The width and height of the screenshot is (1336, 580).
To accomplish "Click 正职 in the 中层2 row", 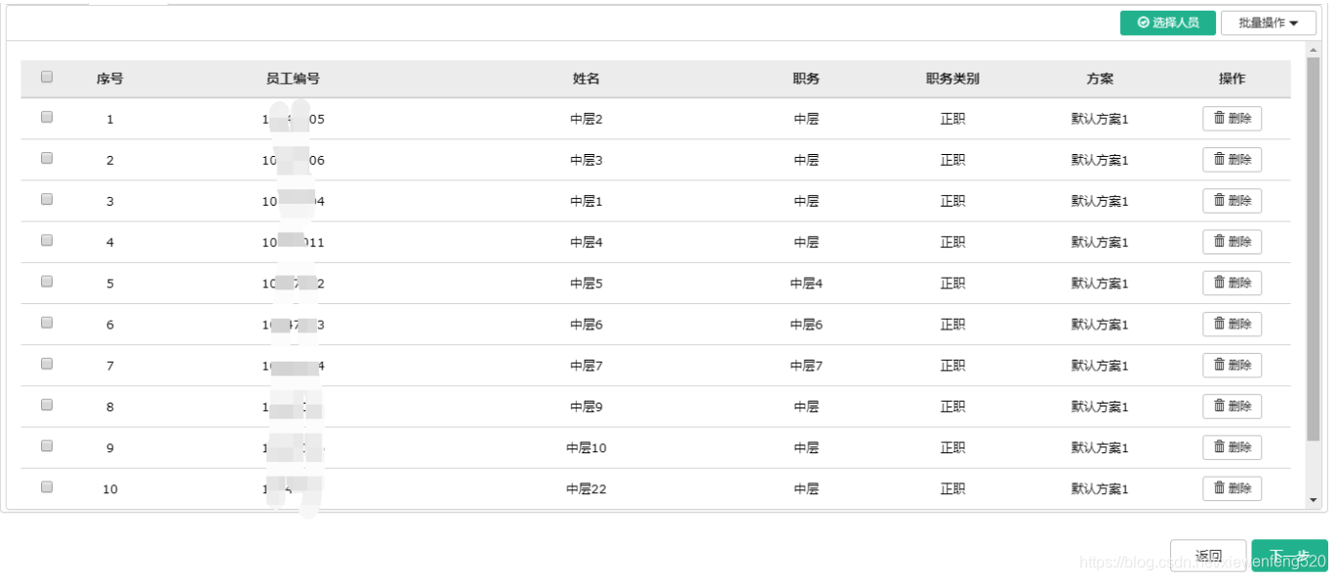I will (x=952, y=119).
